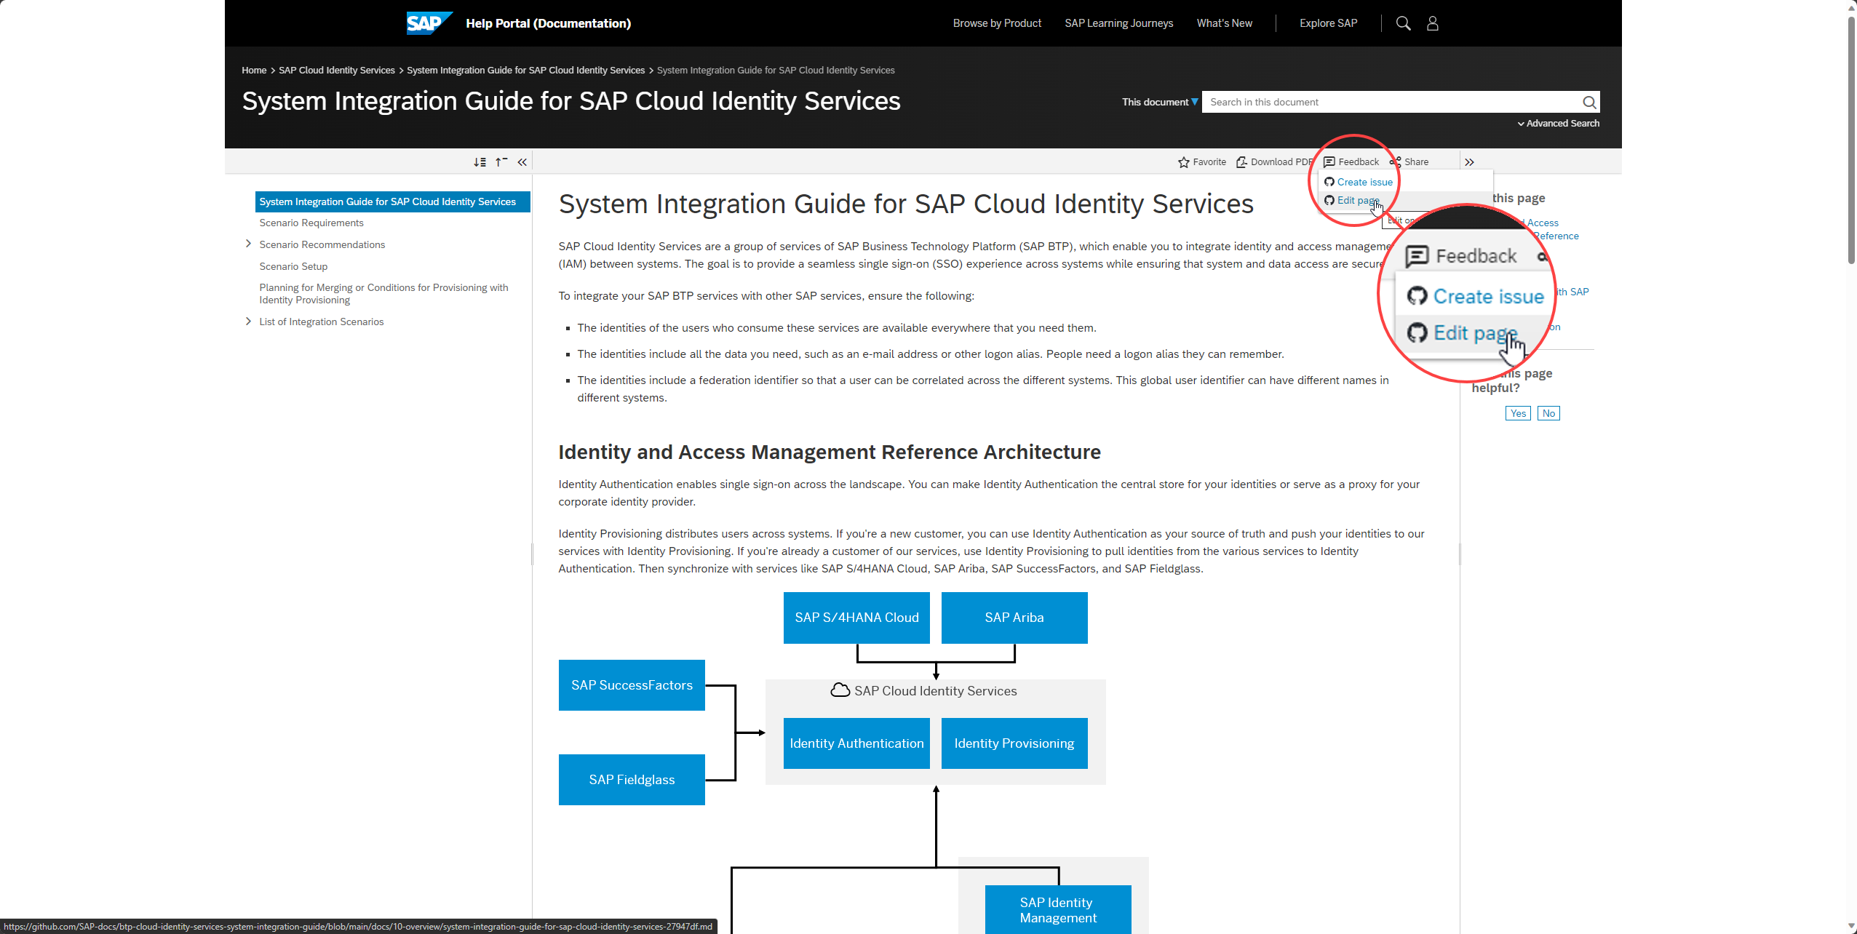This screenshot has height=934, width=1857.
Task: Open the Feedback menu
Action: coord(1351,162)
